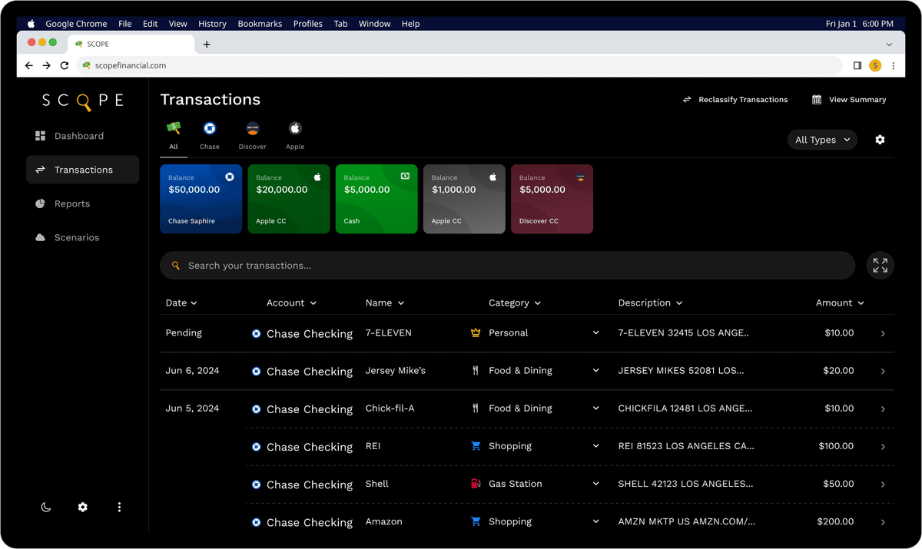
Task: Open the All Types dropdown
Action: 822,140
